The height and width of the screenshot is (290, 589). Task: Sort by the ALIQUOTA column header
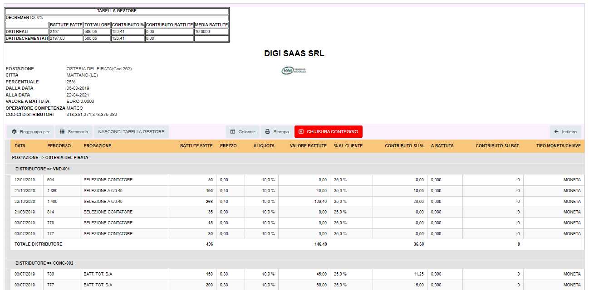point(264,146)
